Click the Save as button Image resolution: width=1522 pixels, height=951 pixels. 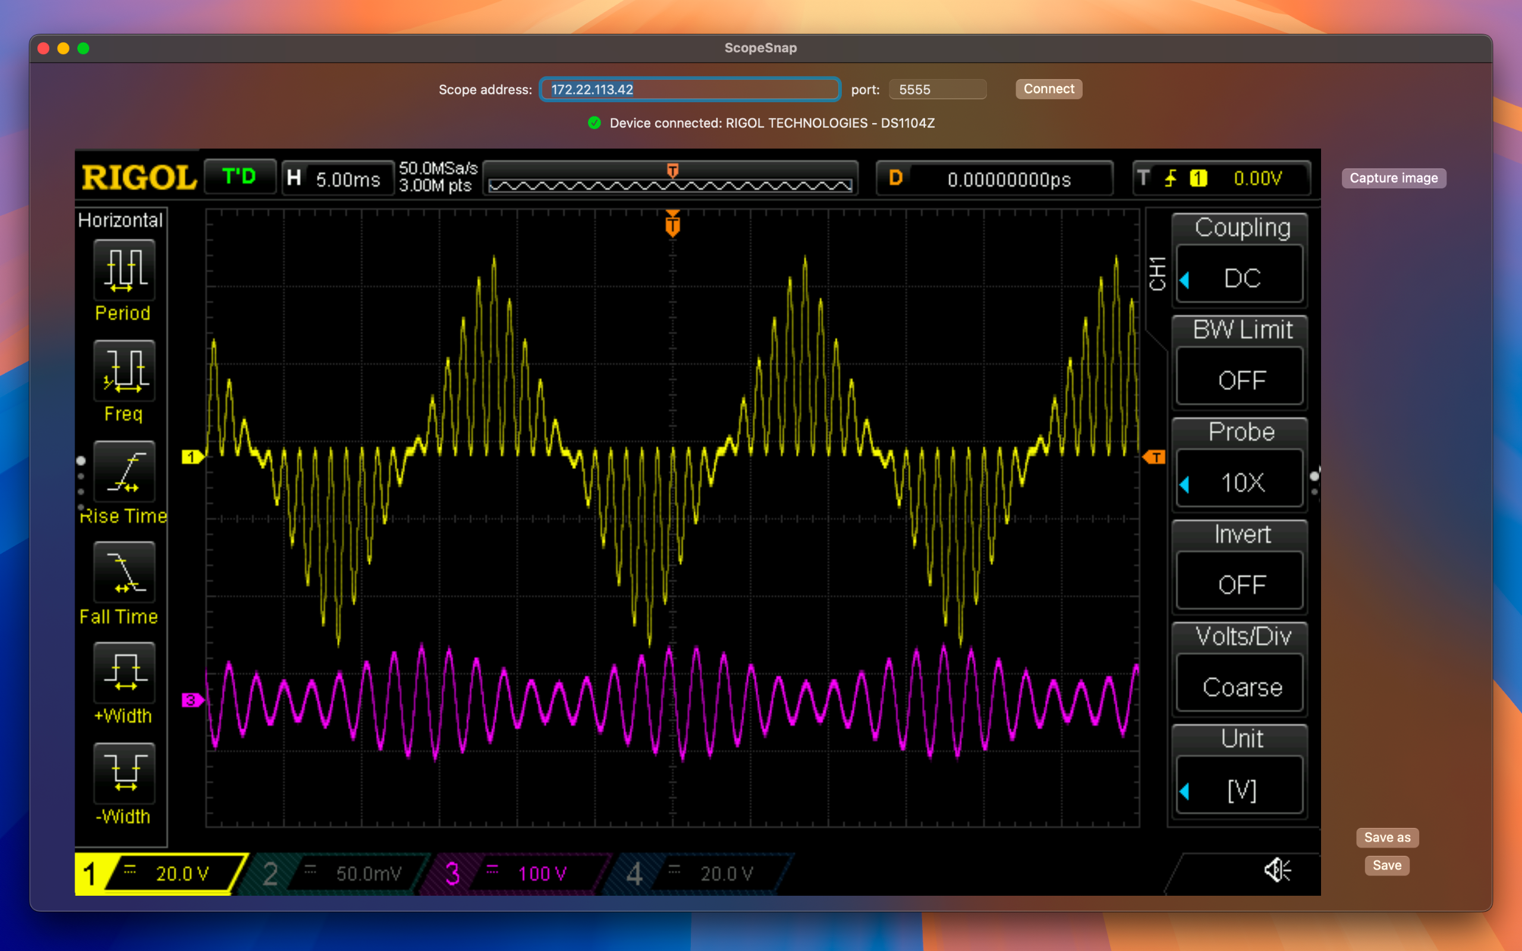(1387, 837)
